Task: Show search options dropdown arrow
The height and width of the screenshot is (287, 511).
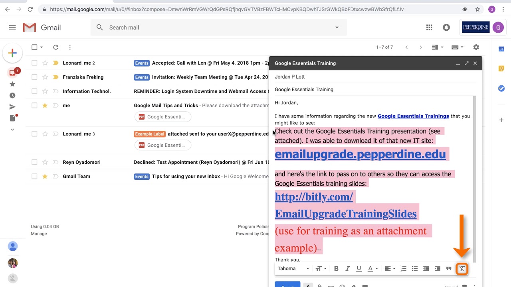Action: pos(337,28)
